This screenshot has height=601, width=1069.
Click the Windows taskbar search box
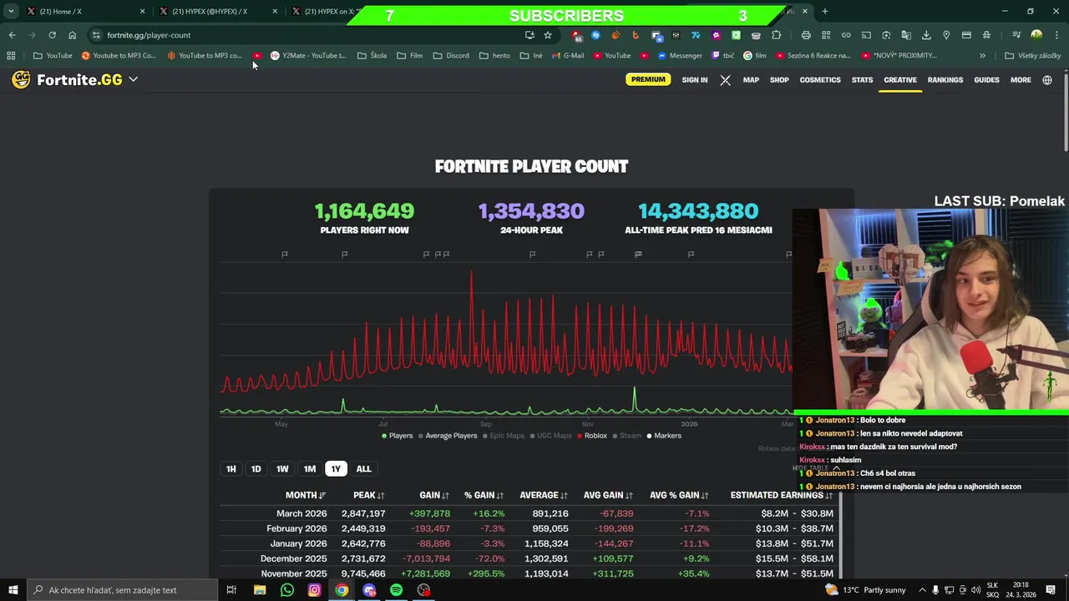click(x=123, y=590)
